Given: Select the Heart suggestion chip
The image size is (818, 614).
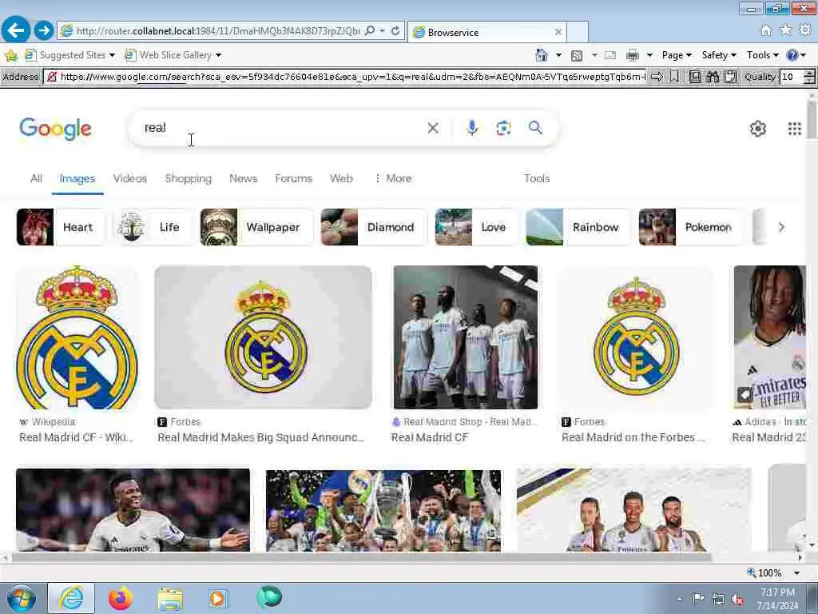Looking at the screenshot, I should click(61, 227).
